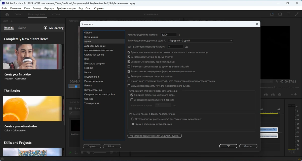Image resolution: width=302 pixels, height=161 pixels.
Task: Open the Графика и титры menu
Action: (66, 8)
